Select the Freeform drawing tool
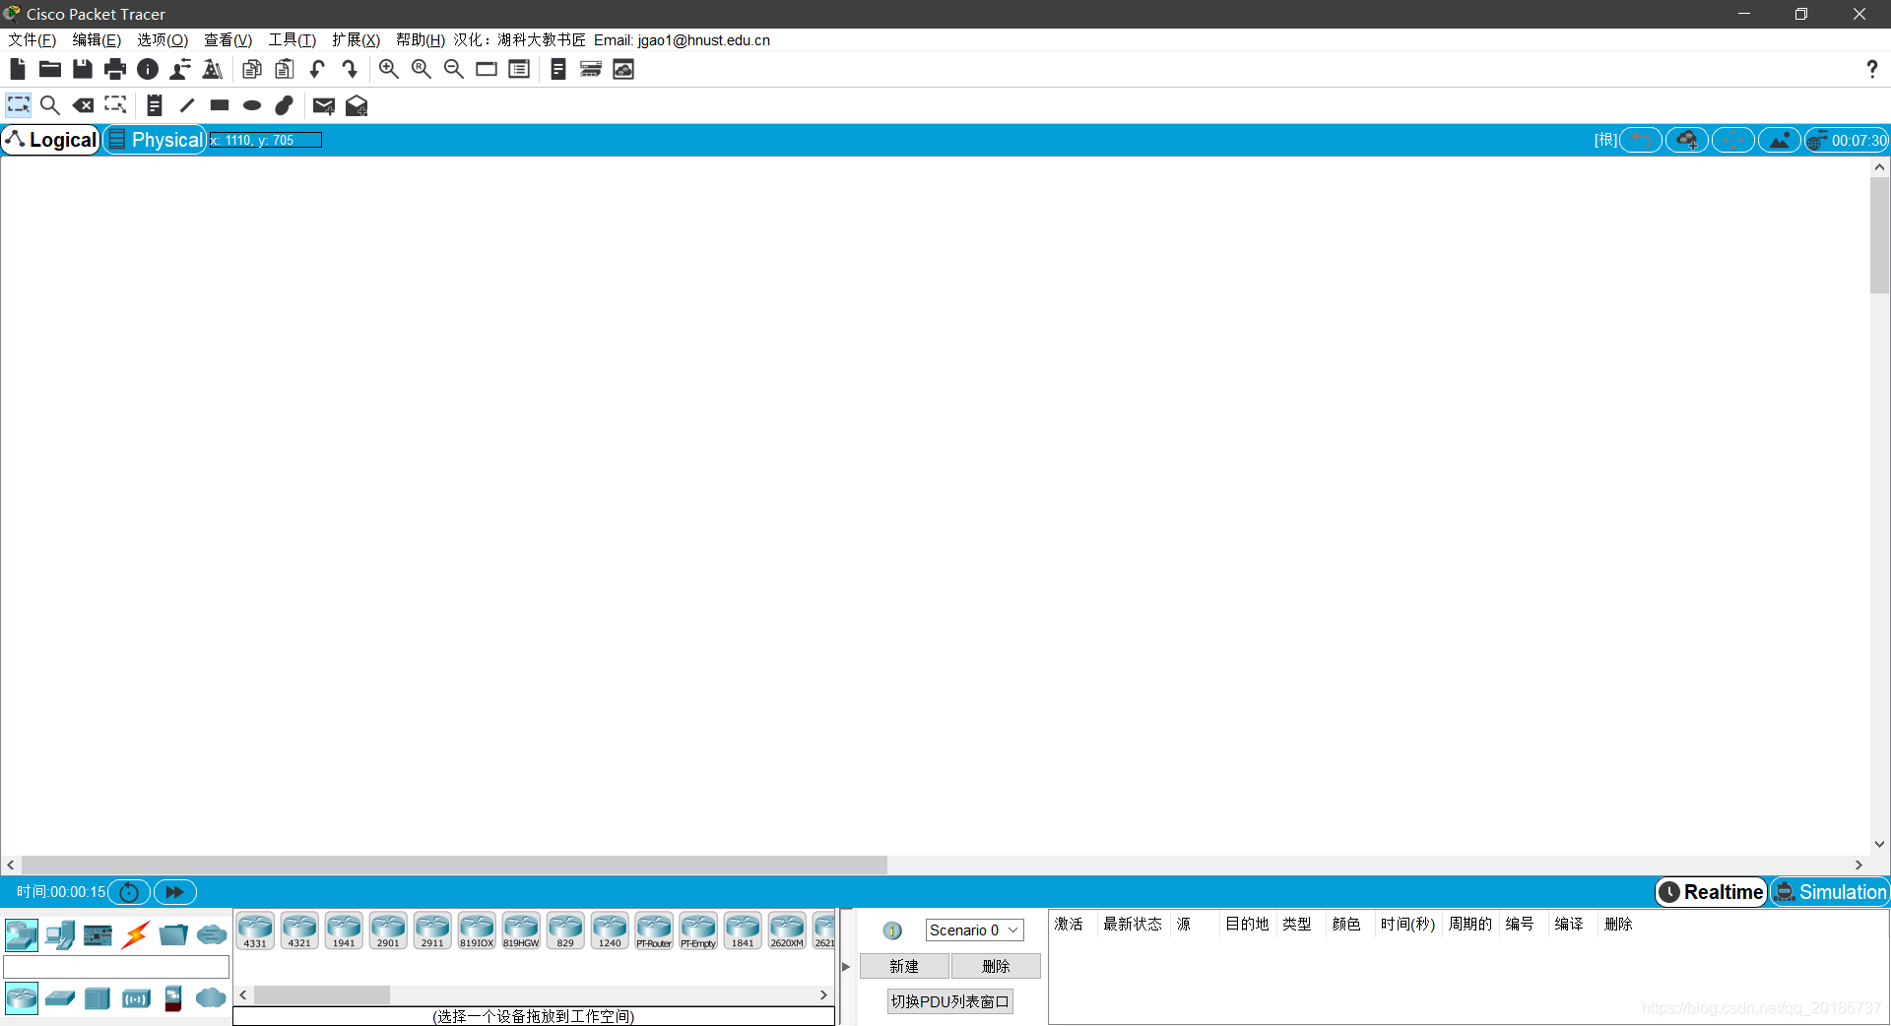The image size is (1891, 1026). click(x=285, y=105)
